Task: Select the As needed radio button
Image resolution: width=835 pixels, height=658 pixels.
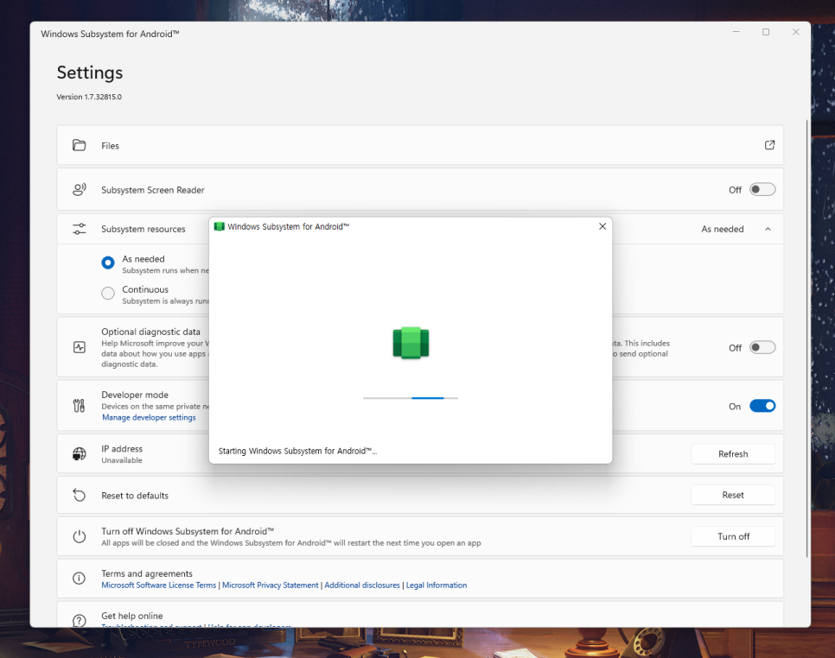Action: click(x=107, y=263)
